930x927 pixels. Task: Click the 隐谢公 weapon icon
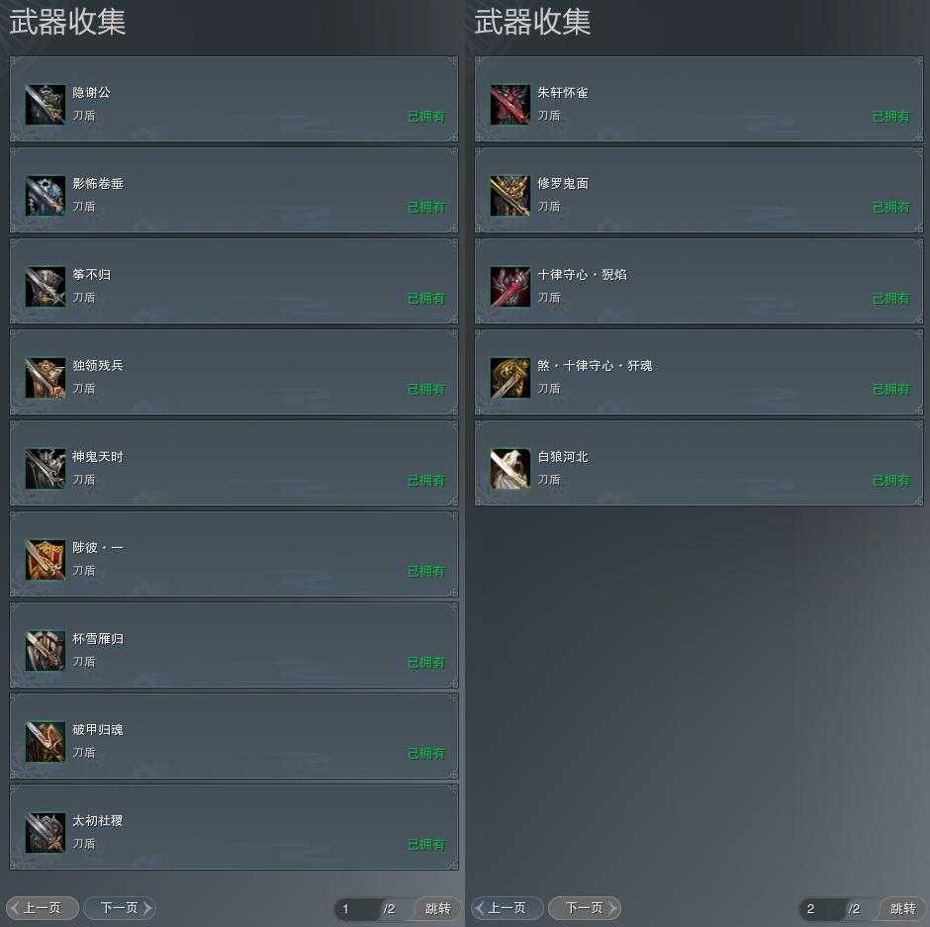point(46,105)
